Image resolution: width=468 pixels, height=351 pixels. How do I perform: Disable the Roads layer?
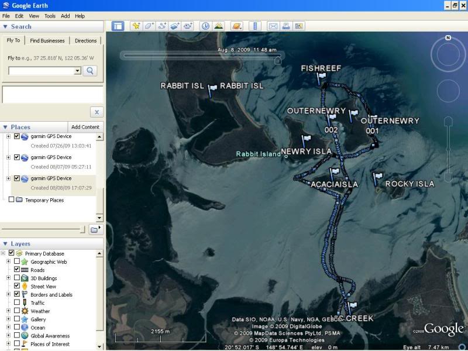(x=17, y=269)
